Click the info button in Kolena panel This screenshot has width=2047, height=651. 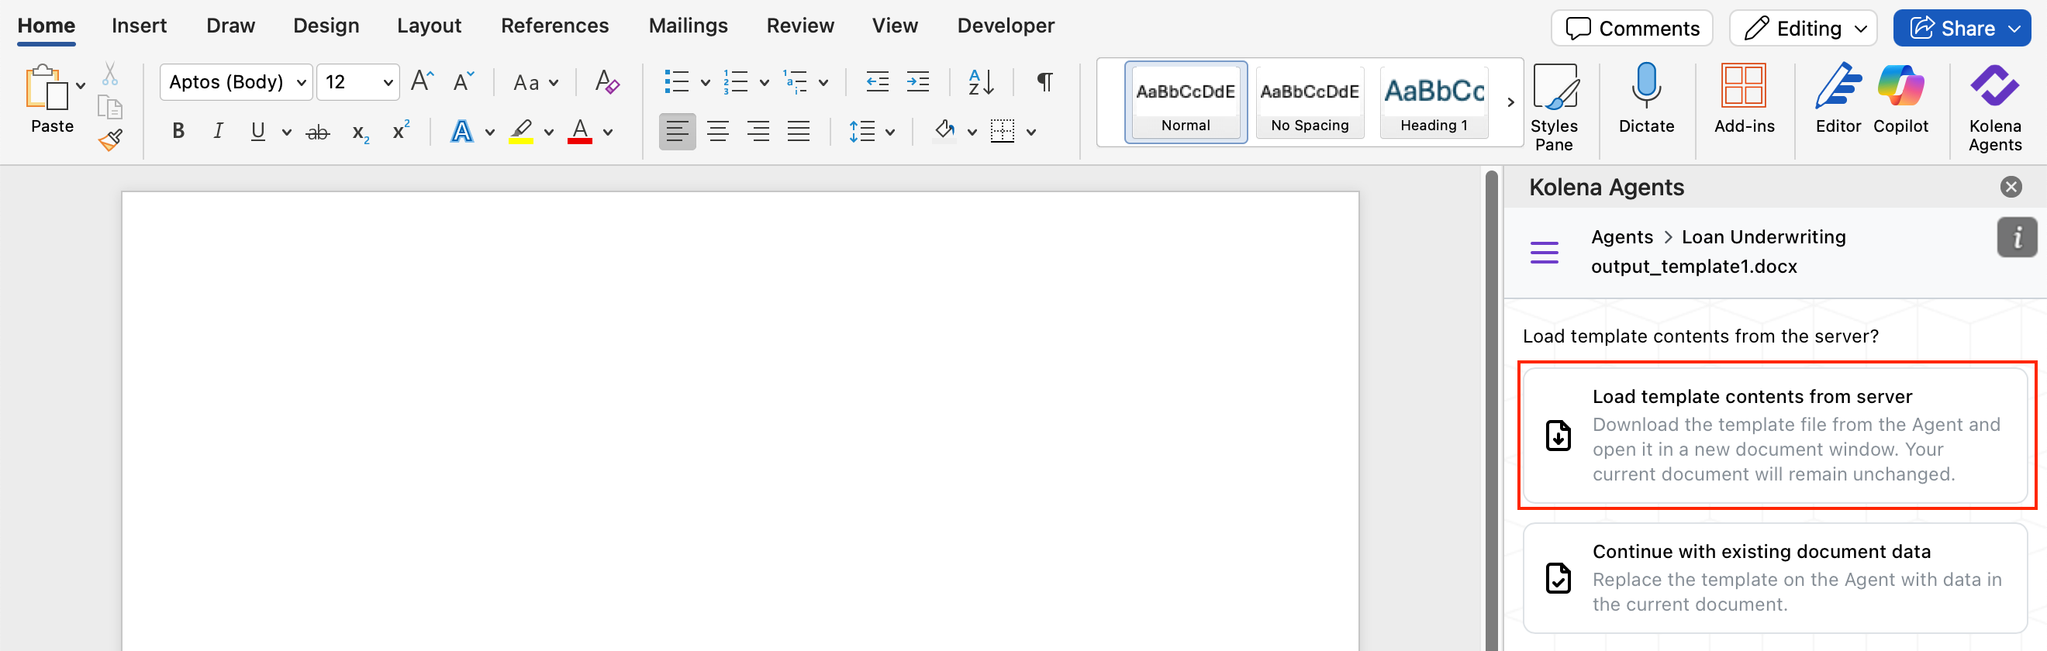click(2017, 237)
